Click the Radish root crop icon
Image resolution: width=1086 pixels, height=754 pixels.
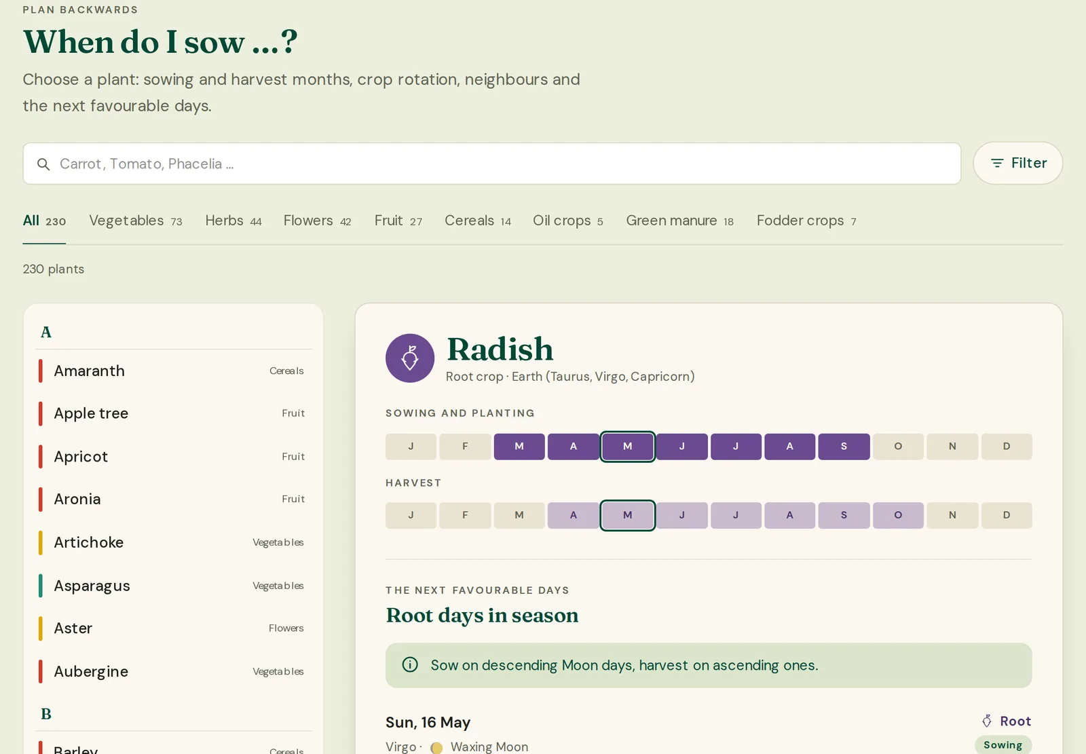pyautogui.click(x=410, y=358)
